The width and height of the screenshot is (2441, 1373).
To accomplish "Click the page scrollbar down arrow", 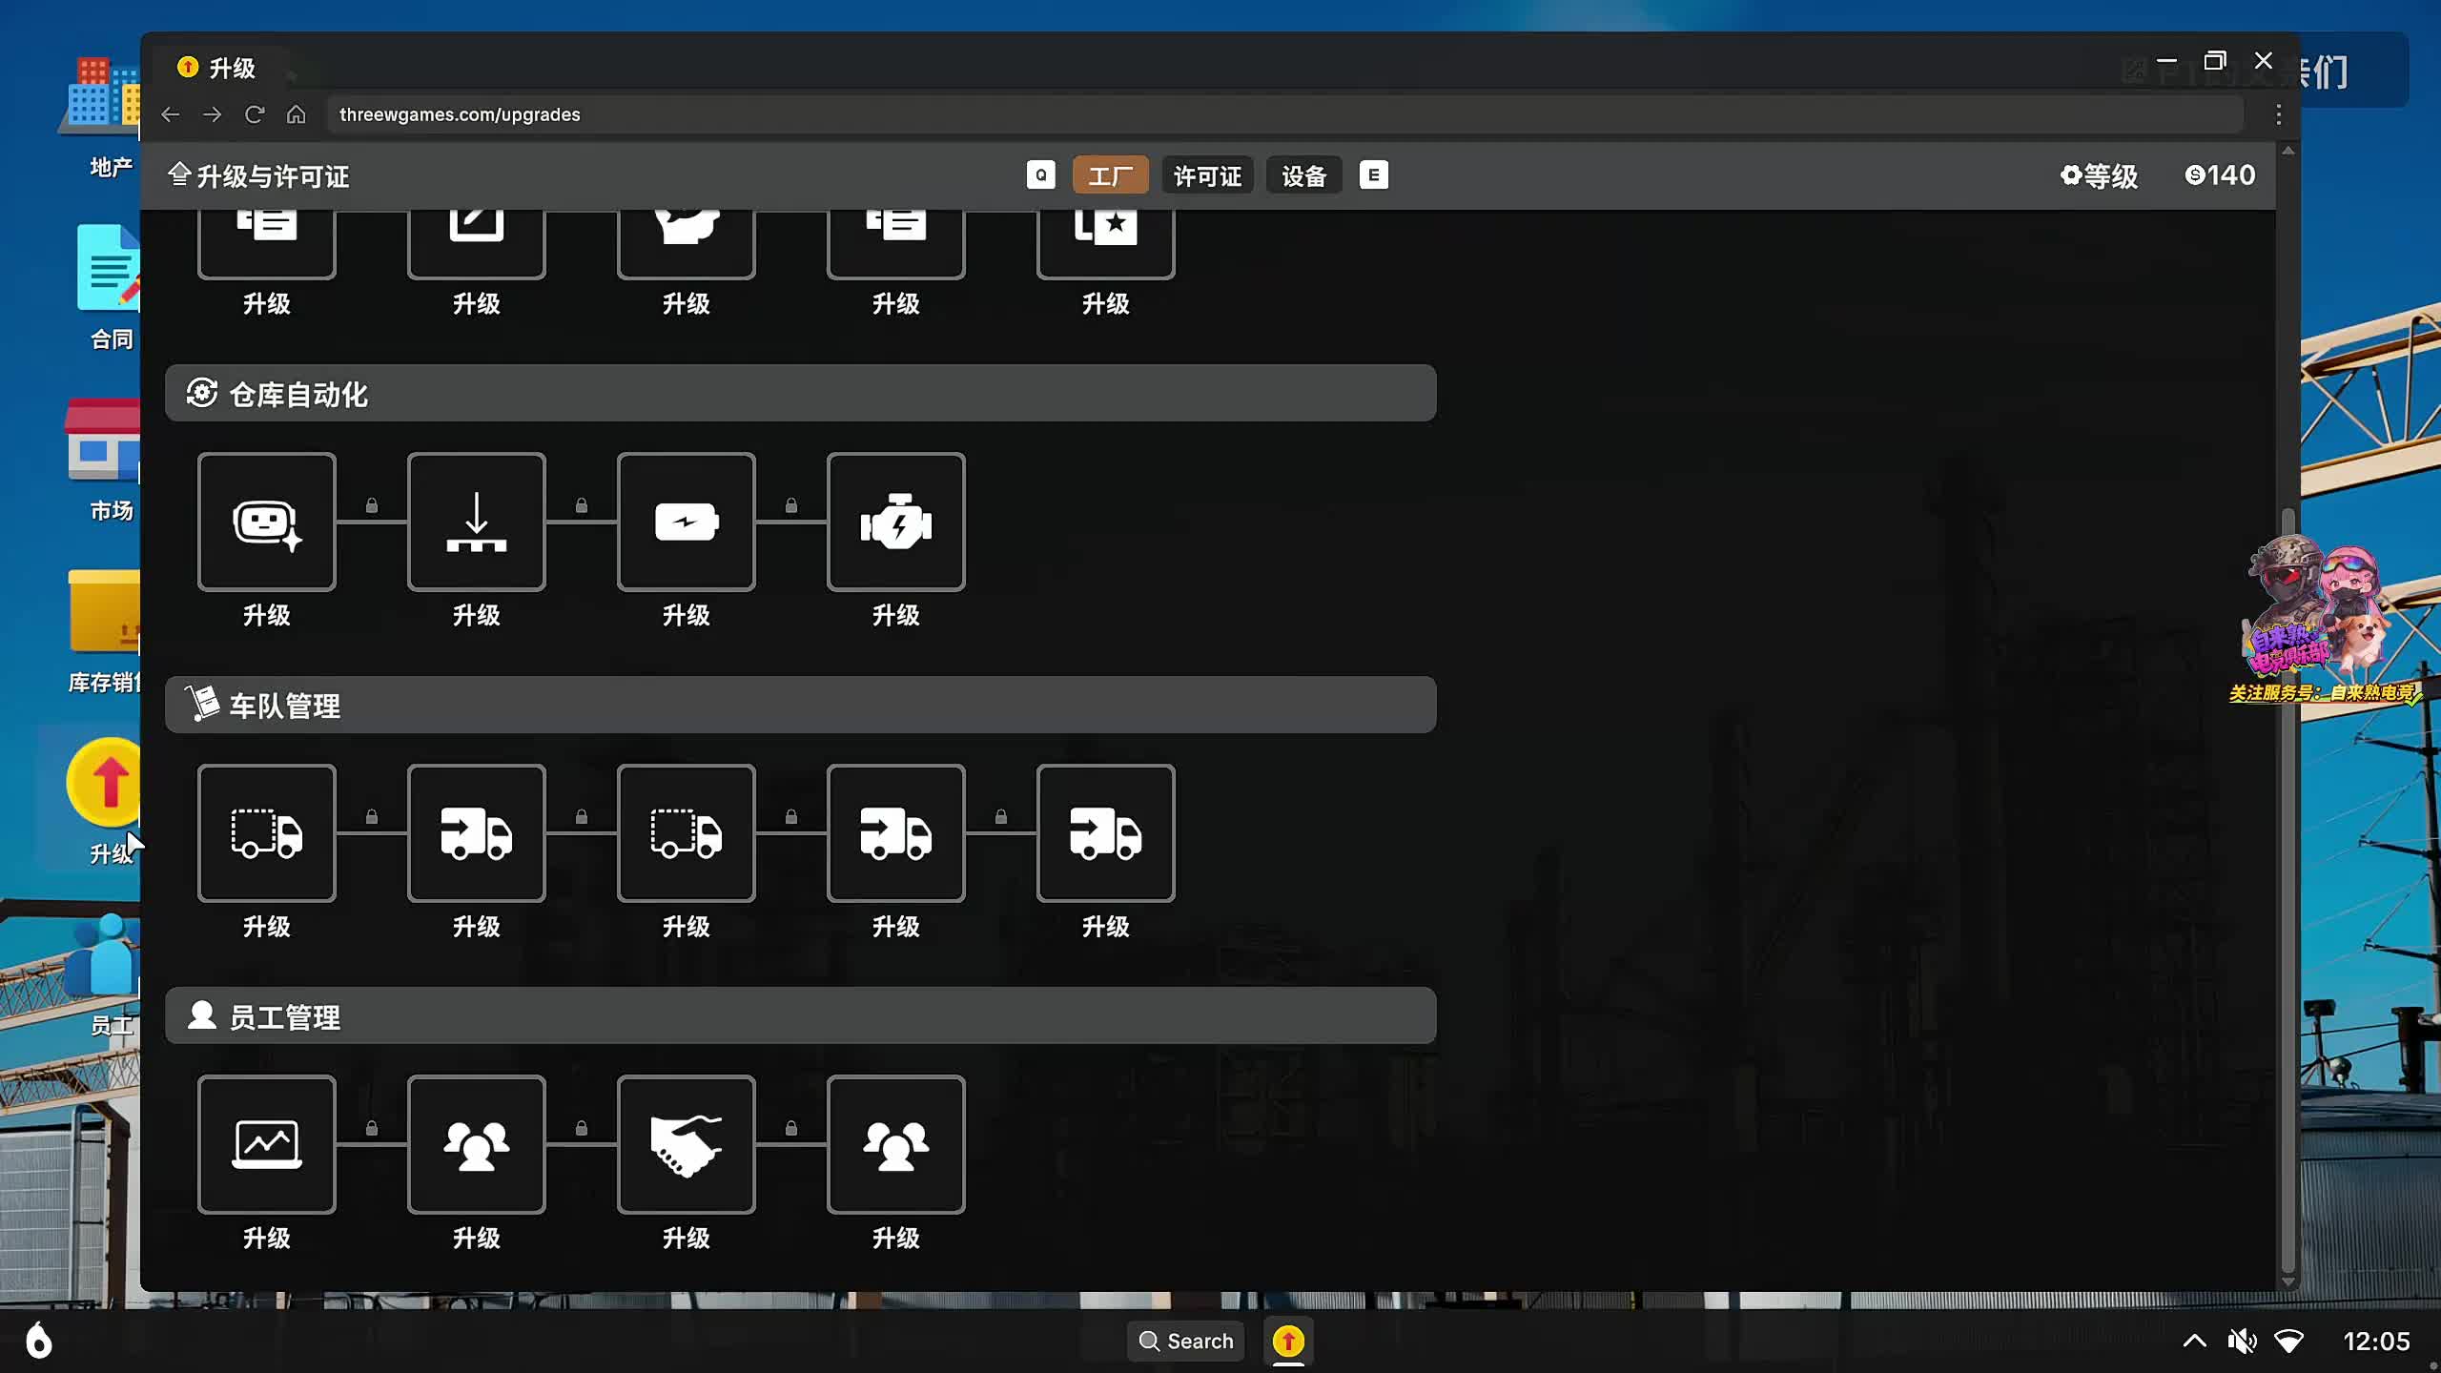I will click(x=2287, y=1281).
